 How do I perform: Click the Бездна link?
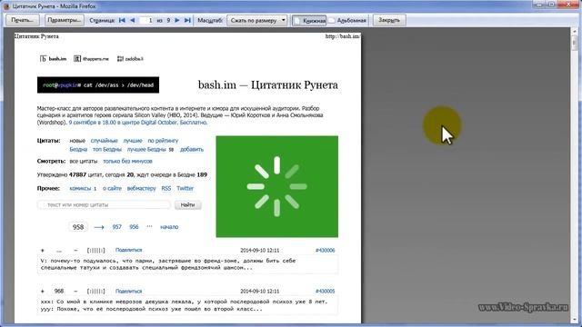78,149
